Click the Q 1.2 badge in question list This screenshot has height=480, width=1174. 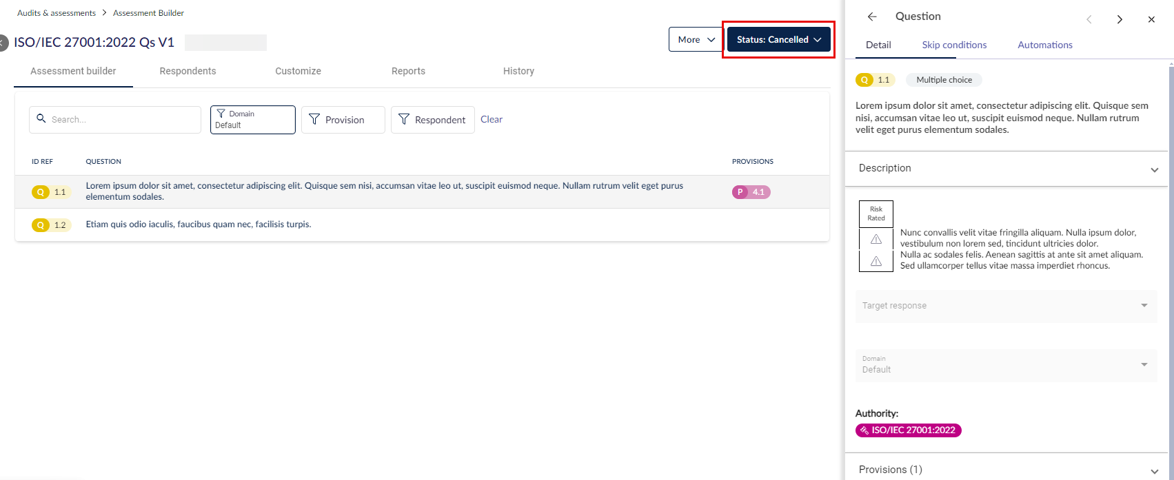51,225
